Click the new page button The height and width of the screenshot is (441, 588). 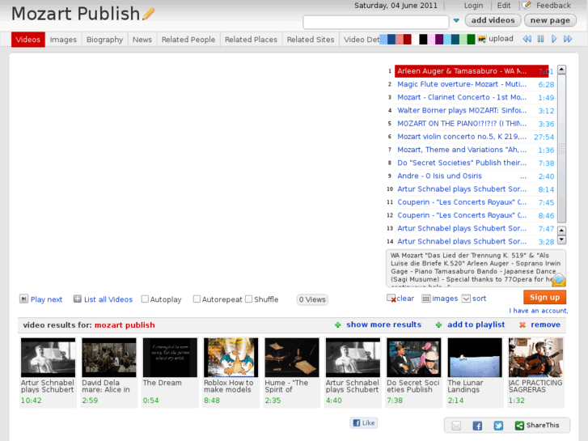(550, 20)
